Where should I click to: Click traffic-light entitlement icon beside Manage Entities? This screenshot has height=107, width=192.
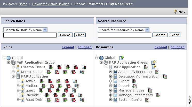pyautogui.click(x=150, y=90)
